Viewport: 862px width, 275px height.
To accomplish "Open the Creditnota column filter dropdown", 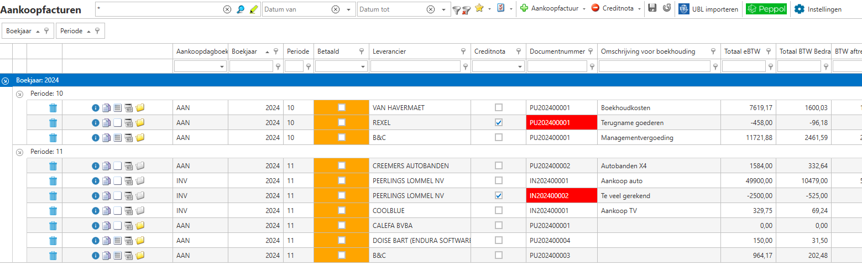I will coord(521,66).
